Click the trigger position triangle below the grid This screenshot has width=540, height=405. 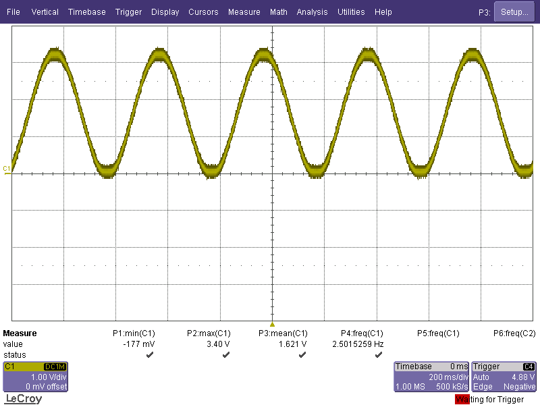point(272,324)
